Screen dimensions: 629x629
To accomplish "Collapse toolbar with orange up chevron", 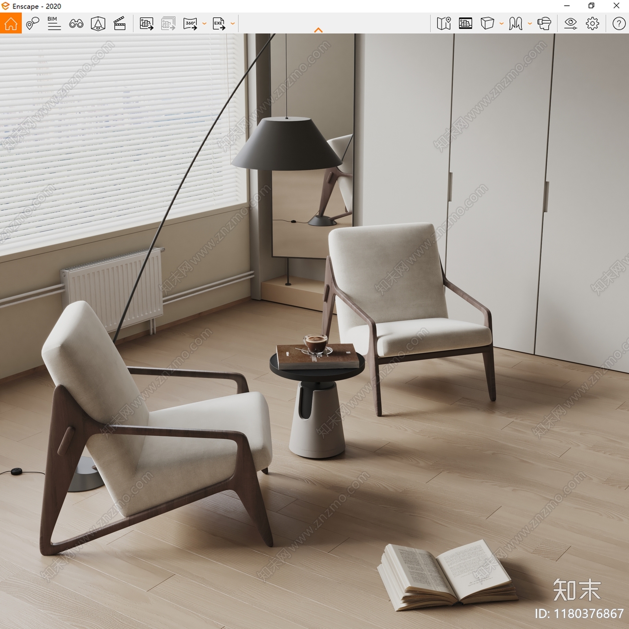I will tap(318, 30).
